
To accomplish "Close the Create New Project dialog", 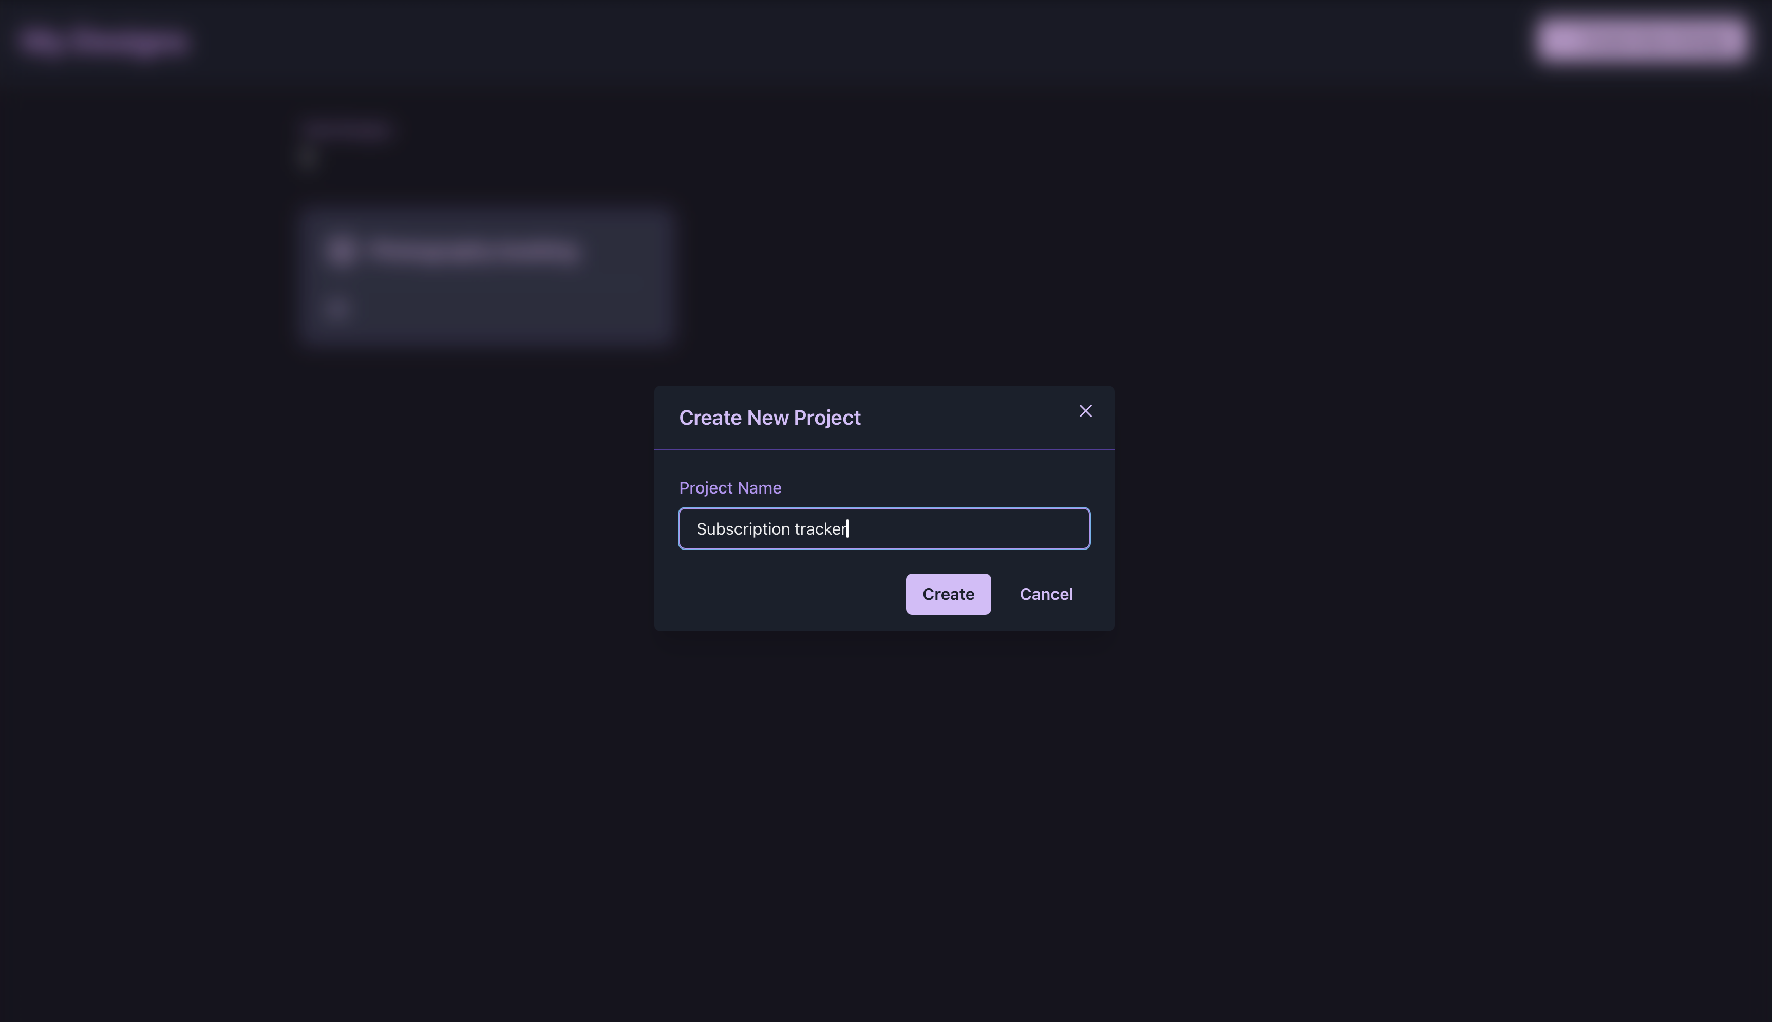I will click(x=1085, y=411).
